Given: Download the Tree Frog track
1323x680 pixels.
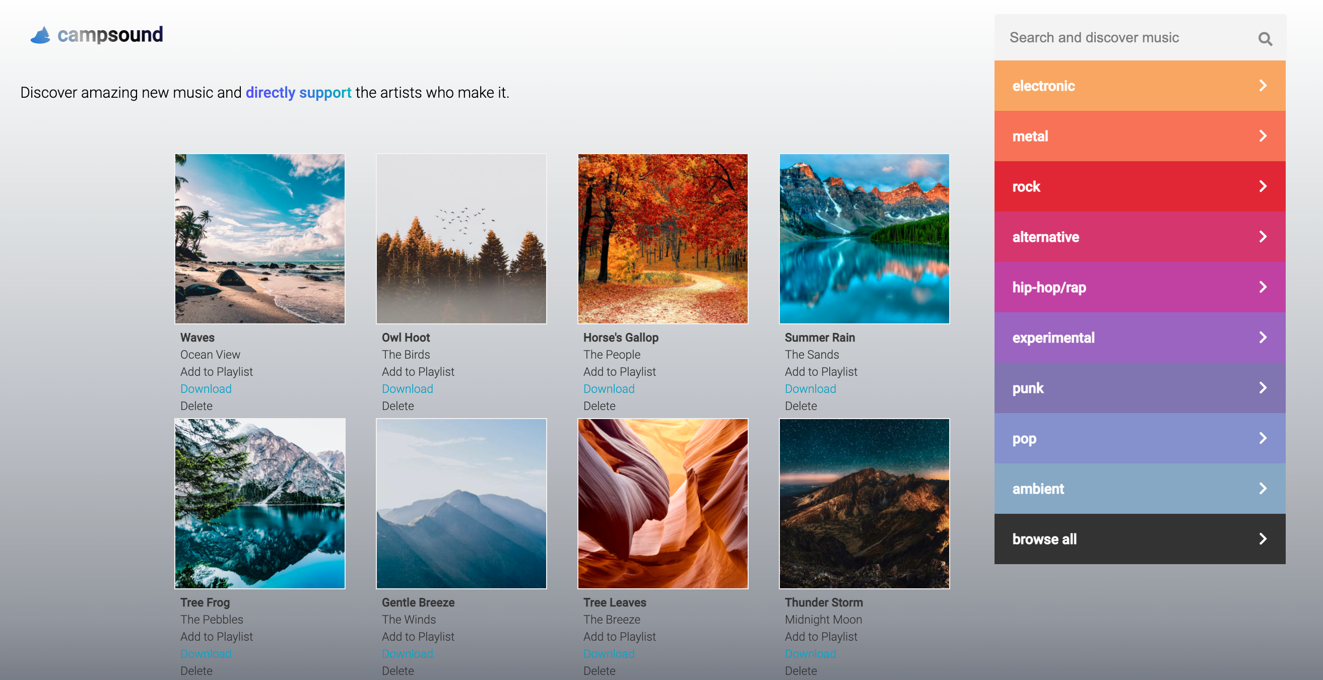Looking at the screenshot, I should (x=206, y=654).
